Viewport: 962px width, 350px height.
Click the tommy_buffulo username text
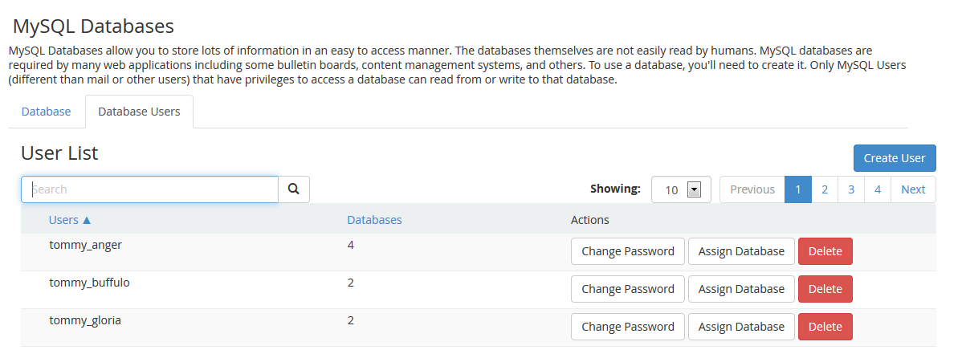tap(90, 283)
